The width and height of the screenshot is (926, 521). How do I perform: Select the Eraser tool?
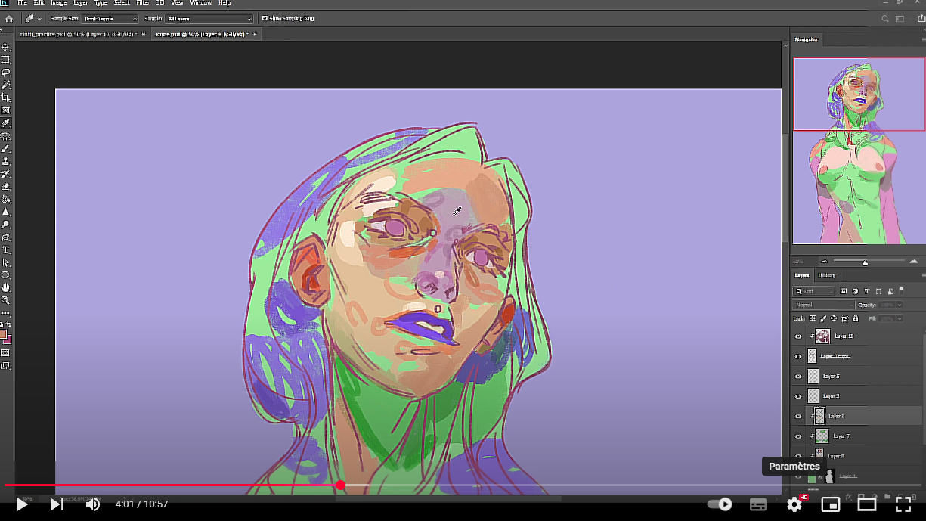[6, 187]
